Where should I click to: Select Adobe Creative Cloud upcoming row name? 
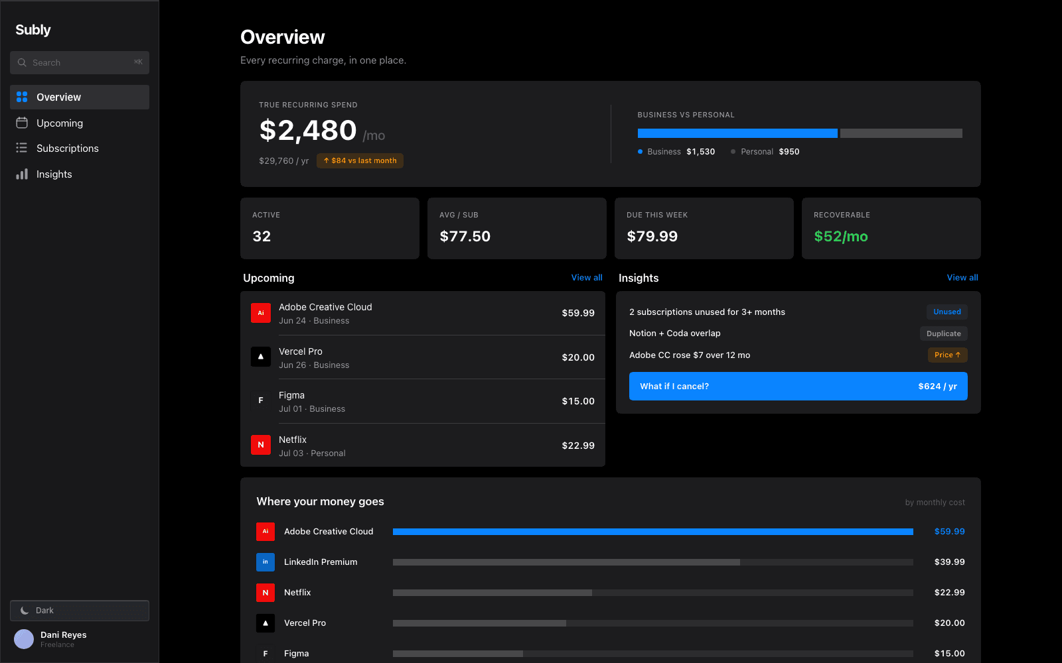325,307
